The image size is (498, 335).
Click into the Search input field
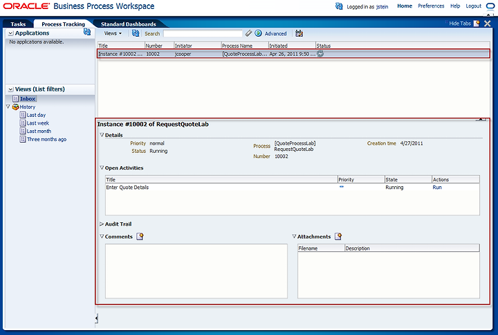(x=203, y=33)
